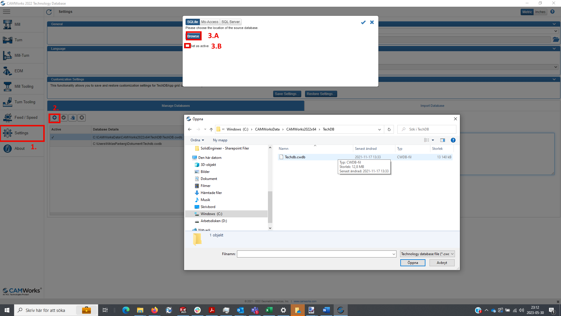Switch to the Import Database tab

click(432, 106)
